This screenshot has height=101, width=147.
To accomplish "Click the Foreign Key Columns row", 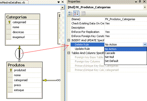I will (88, 62).
